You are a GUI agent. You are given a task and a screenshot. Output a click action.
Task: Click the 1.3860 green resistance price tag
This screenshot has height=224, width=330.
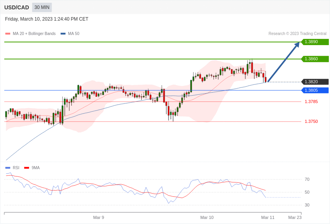click(315, 59)
